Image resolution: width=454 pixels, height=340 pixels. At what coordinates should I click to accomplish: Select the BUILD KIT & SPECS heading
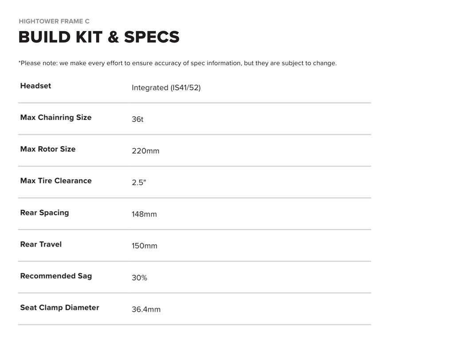click(x=99, y=37)
